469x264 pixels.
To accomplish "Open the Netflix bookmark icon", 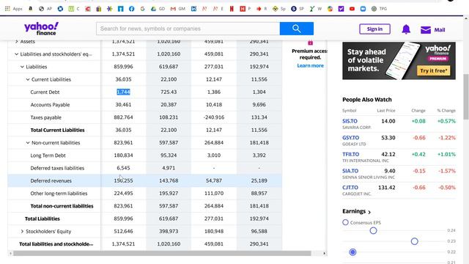I will [232, 9].
